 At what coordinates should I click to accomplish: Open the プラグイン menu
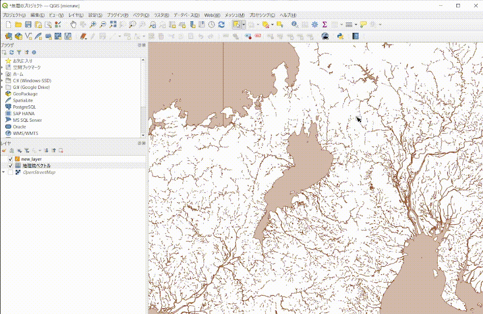[x=118, y=15]
